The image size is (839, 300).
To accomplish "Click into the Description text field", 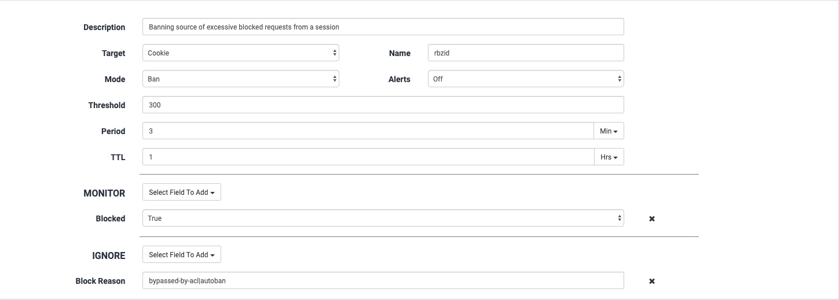I will pos(383,27).
